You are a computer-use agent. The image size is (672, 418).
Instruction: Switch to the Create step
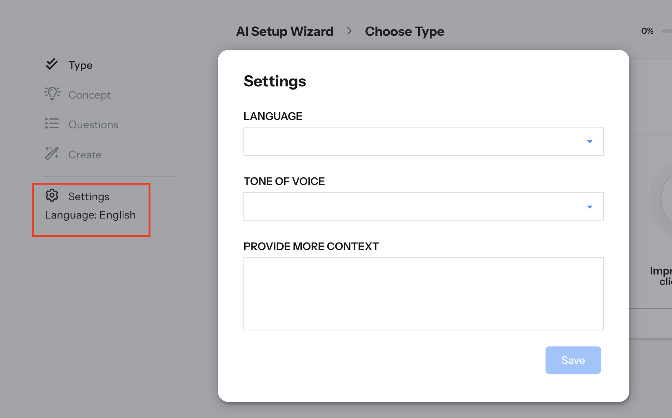point(85,155)
